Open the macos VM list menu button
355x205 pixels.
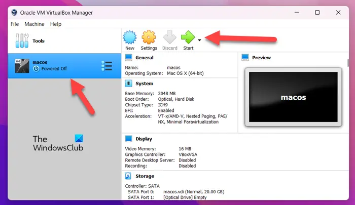pos(106,66)
